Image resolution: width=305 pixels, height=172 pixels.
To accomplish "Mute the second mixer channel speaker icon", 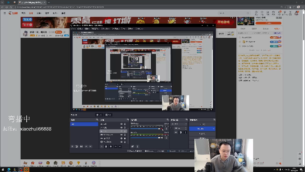I will pos(162,138).
